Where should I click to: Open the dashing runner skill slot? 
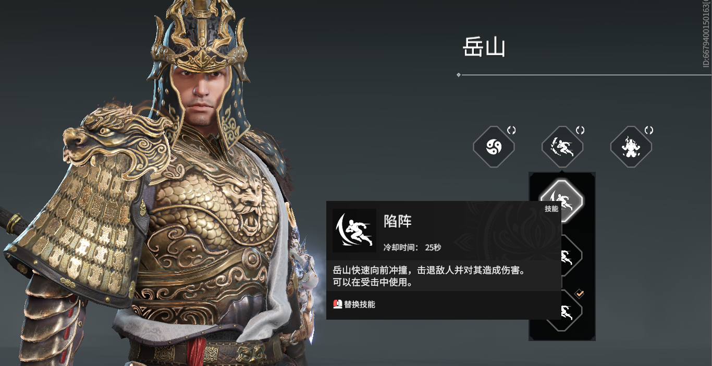pos(562,147)
